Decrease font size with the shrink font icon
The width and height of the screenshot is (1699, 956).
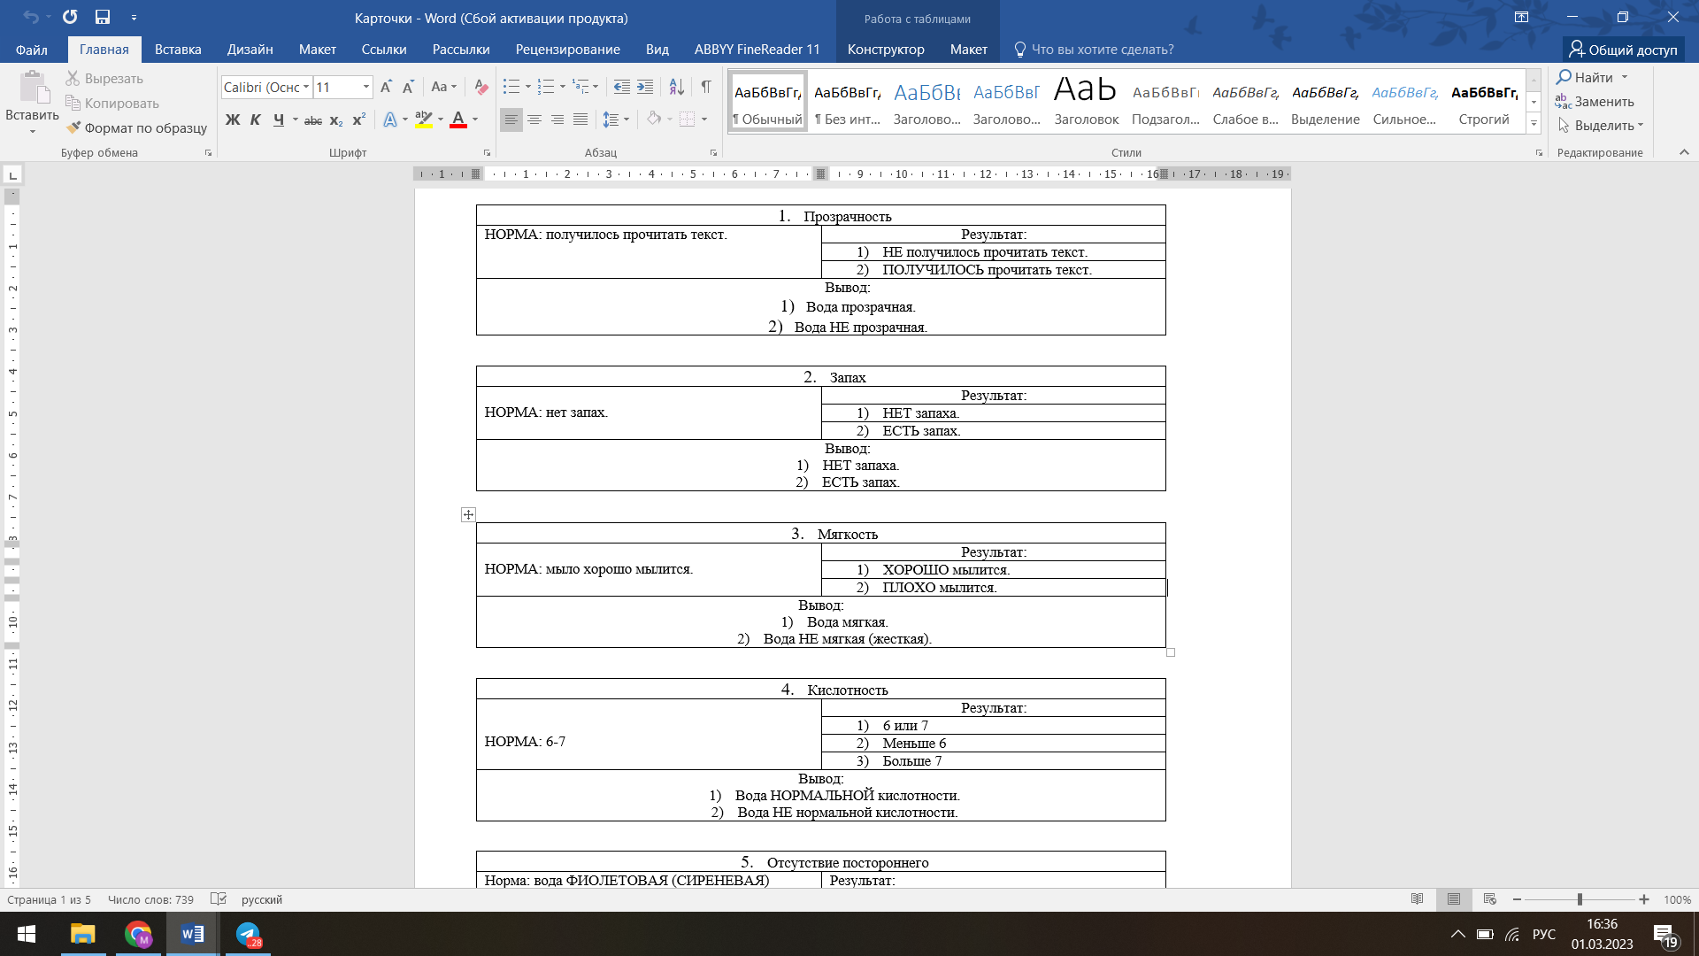(408, 87)
